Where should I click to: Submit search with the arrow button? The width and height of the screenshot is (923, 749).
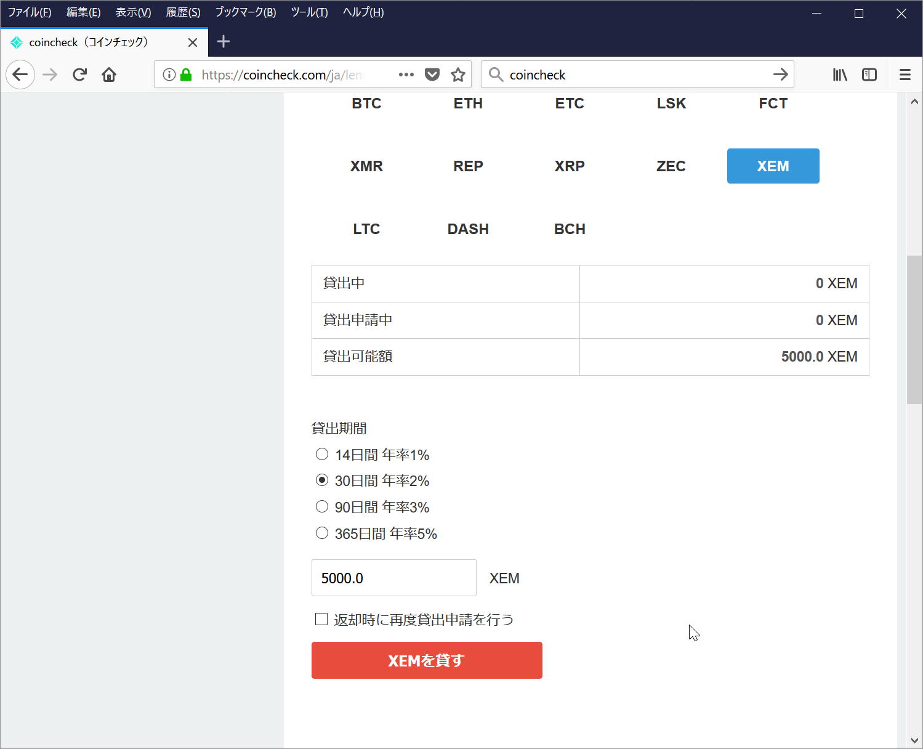pyautogui.click(x=780, y=75)
